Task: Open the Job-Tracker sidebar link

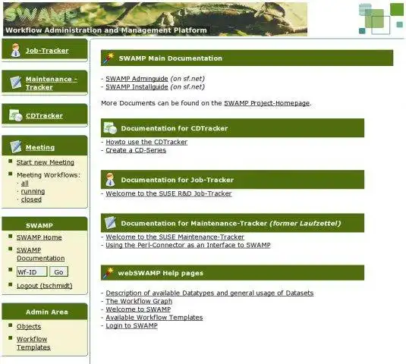Action: (47, 51)
